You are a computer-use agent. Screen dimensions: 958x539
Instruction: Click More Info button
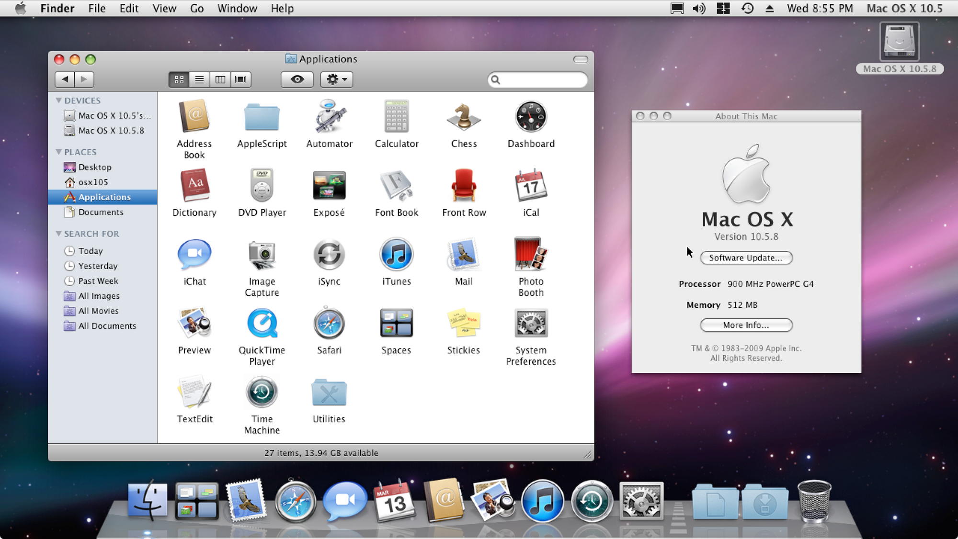(746, 324)
